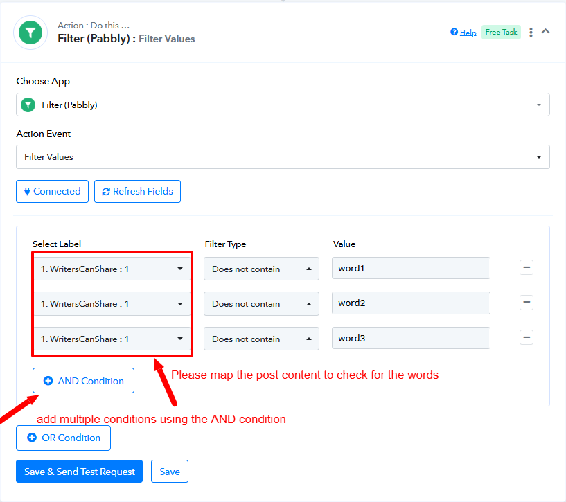Click the Connected button
Viewport: 566px width, 502px height.
tap(53, 191)
